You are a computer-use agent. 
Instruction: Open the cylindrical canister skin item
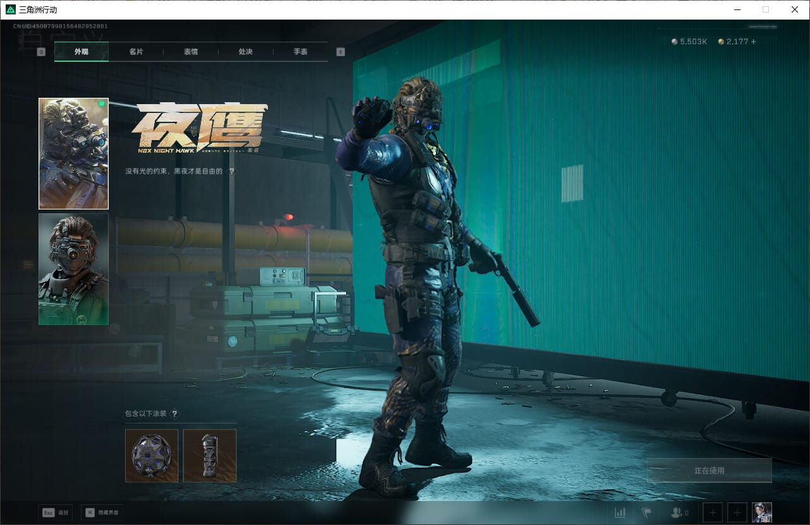click(210, 456)
